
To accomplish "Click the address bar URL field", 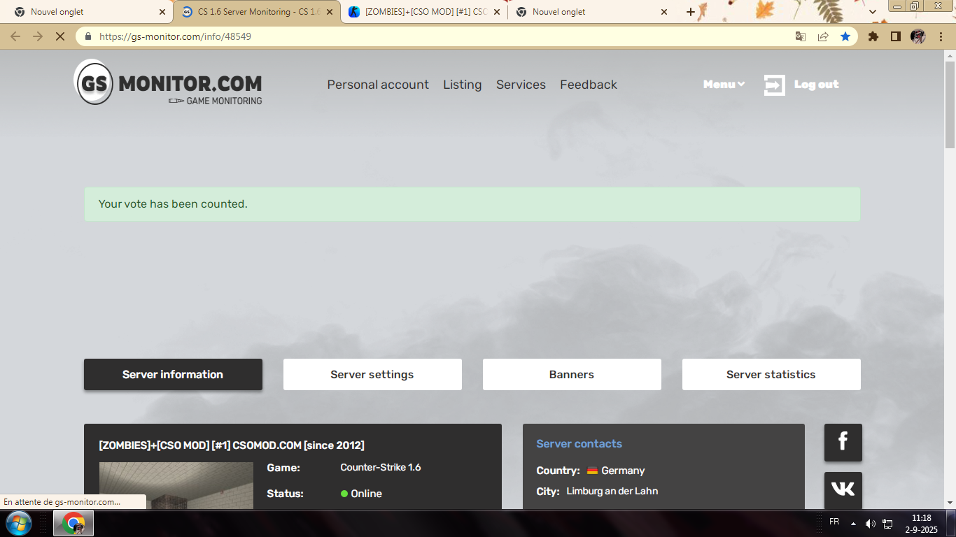I will click(x=420, y=36).
